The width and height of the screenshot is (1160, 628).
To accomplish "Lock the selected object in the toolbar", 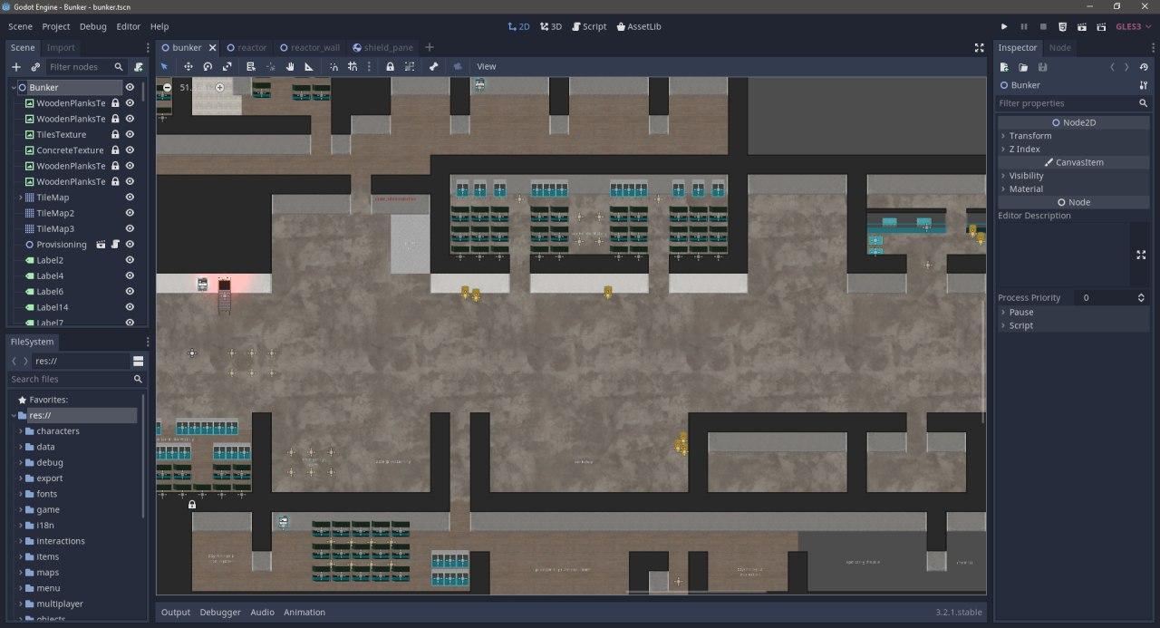I will pyautogui.click(x=390, y=66).
